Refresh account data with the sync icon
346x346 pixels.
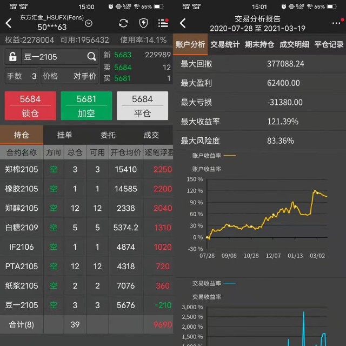click(x=123, y=23)
